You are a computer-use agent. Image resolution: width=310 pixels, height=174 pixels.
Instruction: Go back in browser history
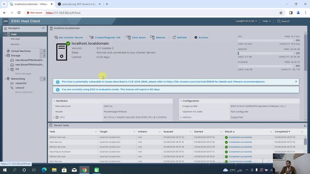(4, 13)
